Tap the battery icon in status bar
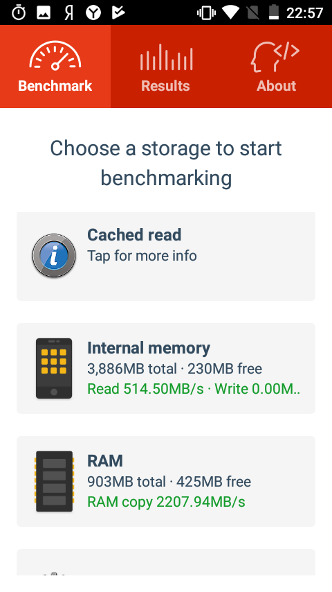Viewport: 332px width, 592px height. 274,12
